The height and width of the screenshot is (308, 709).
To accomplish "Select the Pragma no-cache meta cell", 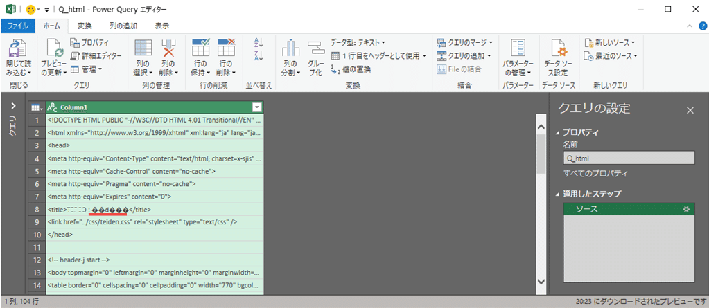I will (x=155, y=184).
